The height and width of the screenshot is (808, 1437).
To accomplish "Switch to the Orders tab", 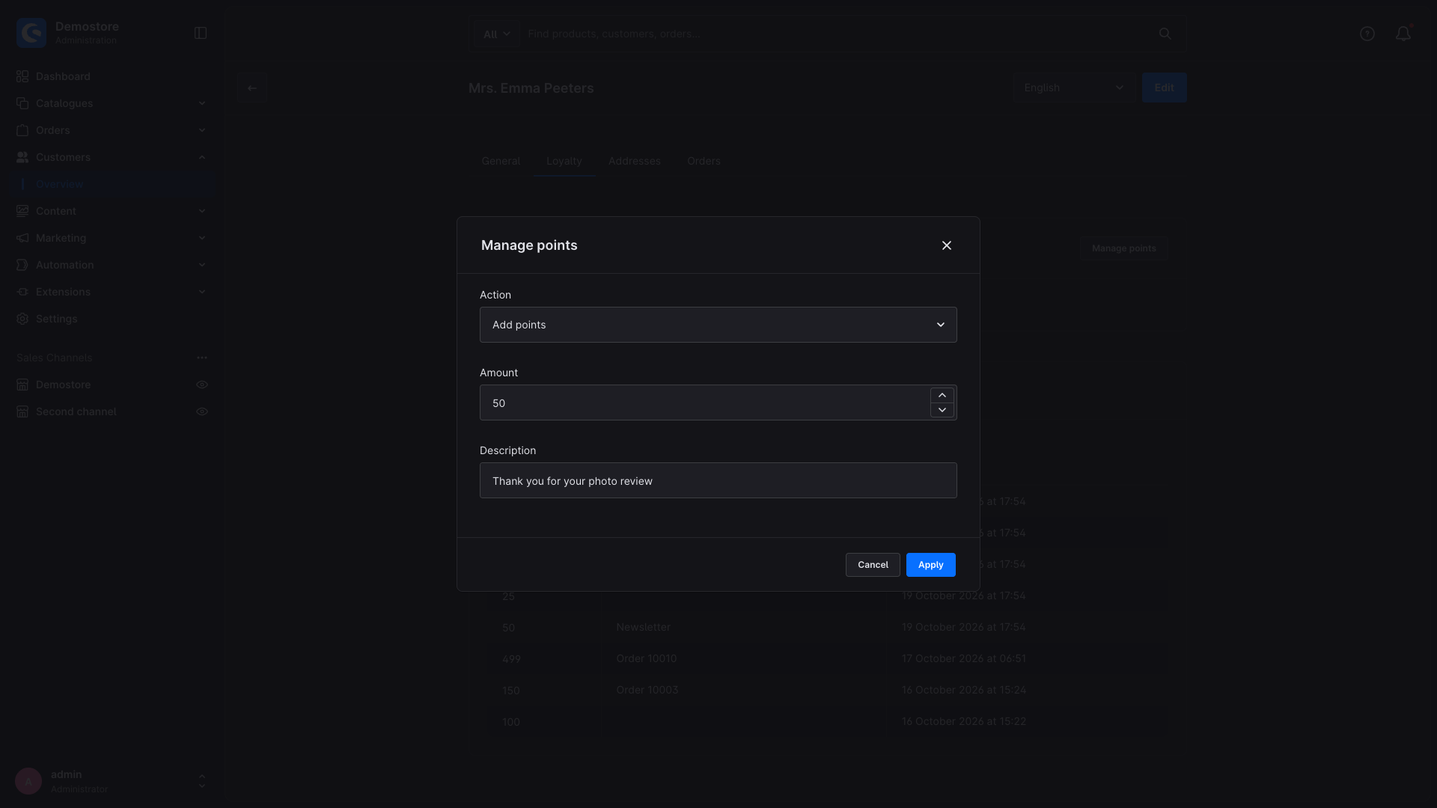I will click(704, 161).
